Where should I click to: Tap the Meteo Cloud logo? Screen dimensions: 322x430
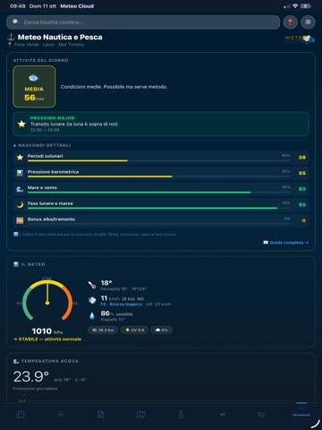tap(300, 39)
